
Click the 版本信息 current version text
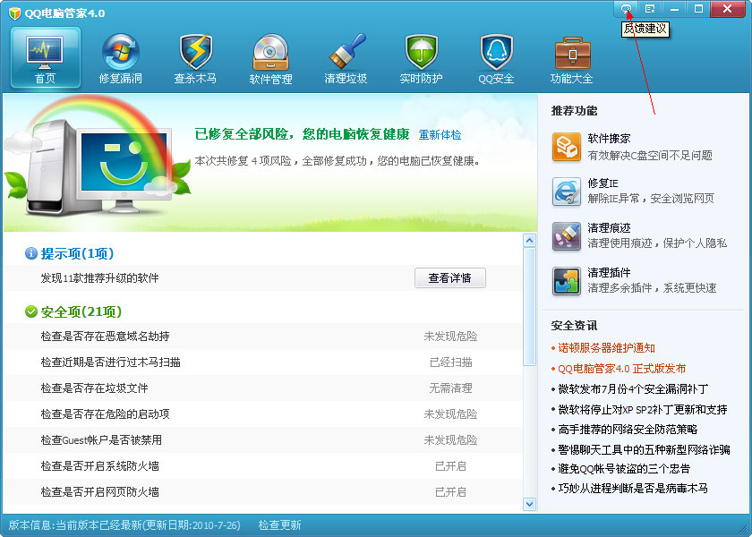click(124, 525)
